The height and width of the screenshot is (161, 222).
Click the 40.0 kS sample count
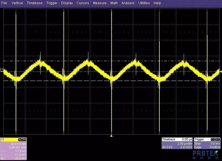pyautogui.click(x=167, y=147)
